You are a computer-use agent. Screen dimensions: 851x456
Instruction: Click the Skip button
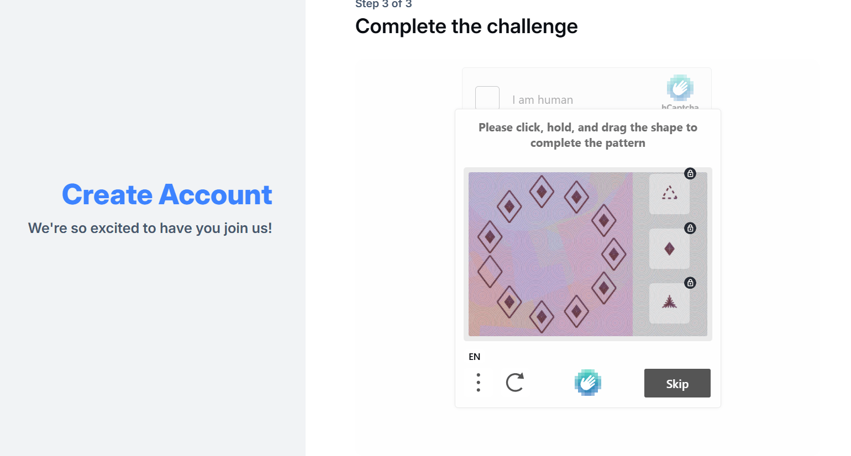pos(677,383)
